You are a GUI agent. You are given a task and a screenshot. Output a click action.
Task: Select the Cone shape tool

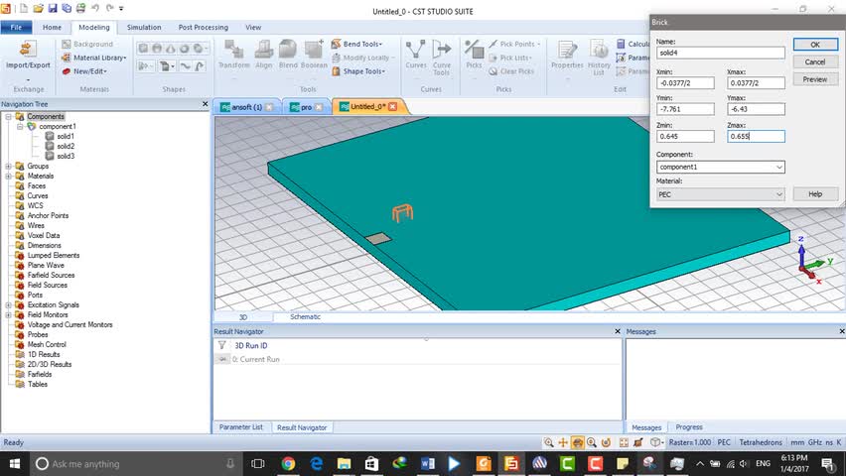click(171, 49)
